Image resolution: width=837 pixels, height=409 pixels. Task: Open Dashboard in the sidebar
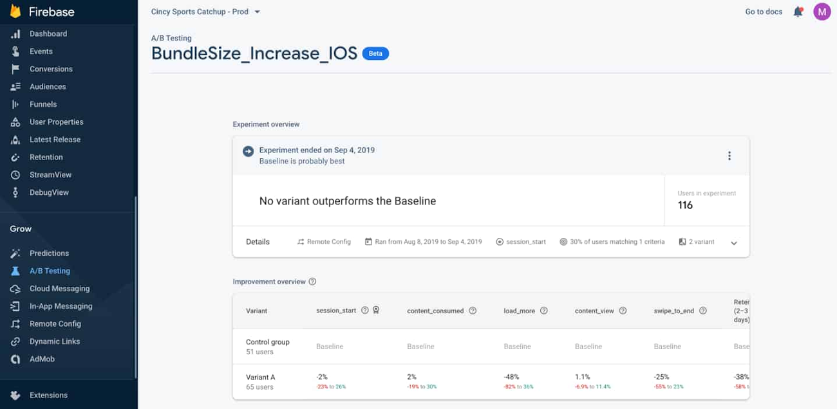point(48,33)
